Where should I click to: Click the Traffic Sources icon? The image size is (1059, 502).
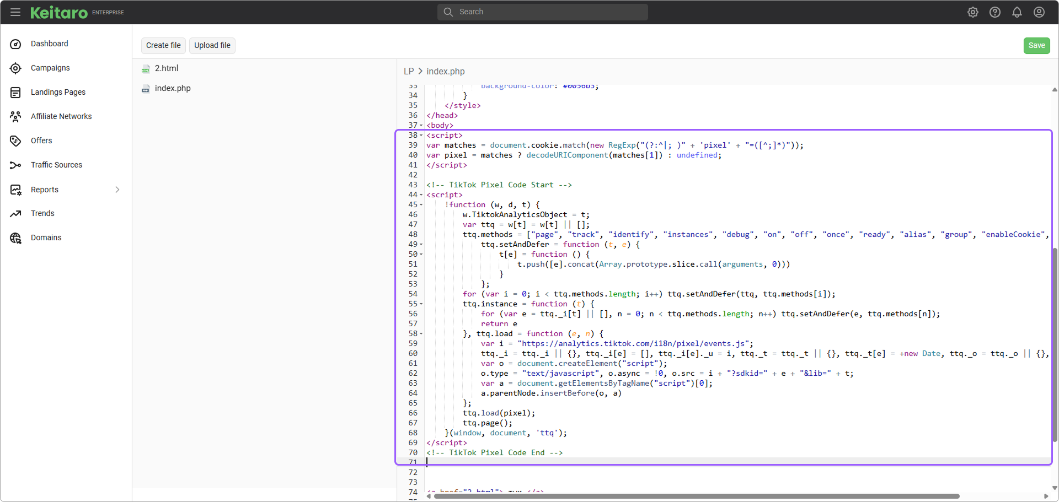tap(15, 165)
